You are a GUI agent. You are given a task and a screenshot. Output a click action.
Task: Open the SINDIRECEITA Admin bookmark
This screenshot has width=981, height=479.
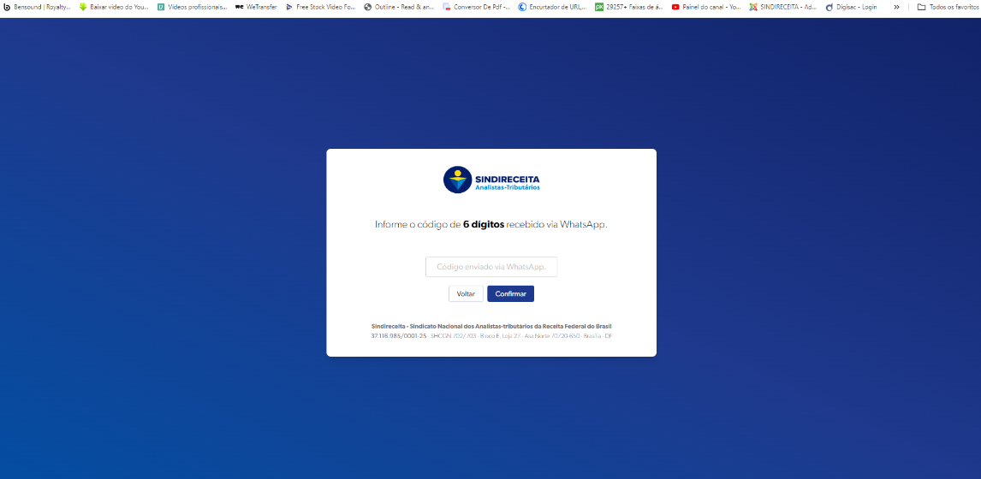tap(782, 7)
